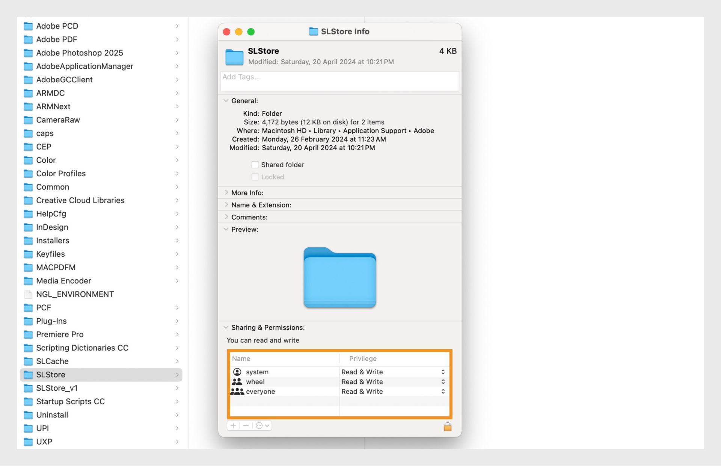
Task: Click the lock icon in Info window
Action: pos(447,427)
